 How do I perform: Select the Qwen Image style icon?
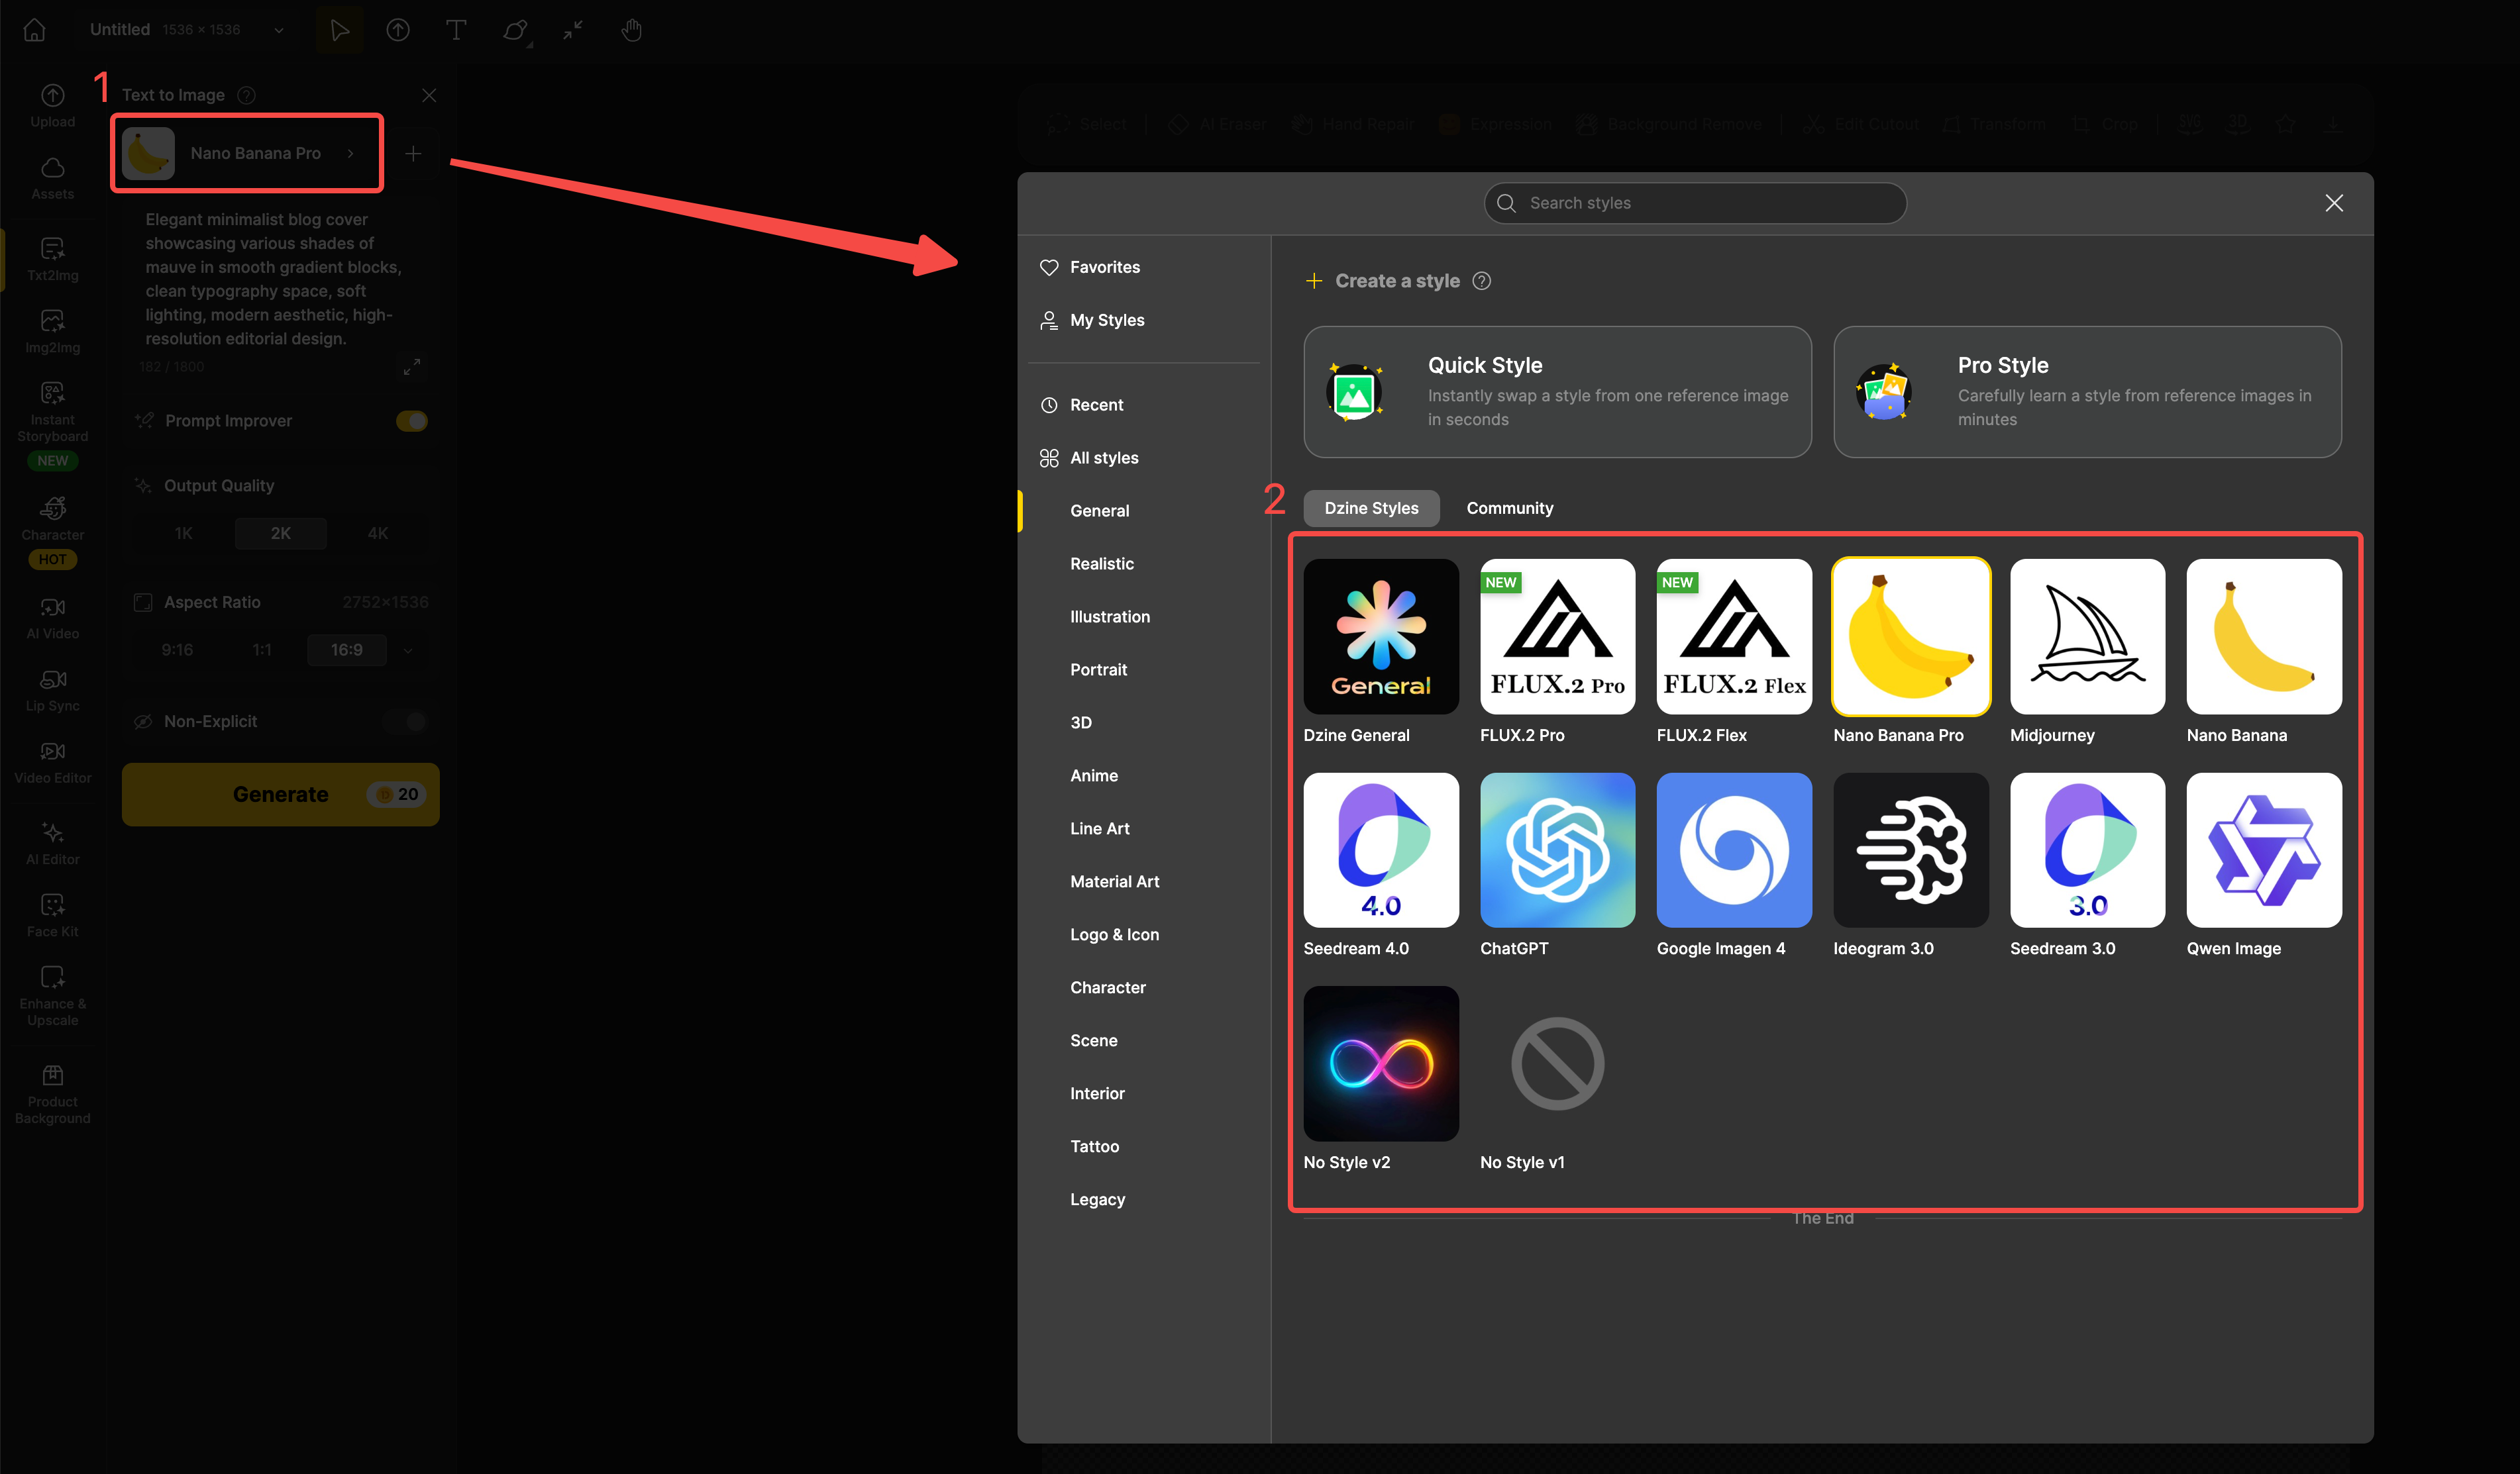point(2263,850)
